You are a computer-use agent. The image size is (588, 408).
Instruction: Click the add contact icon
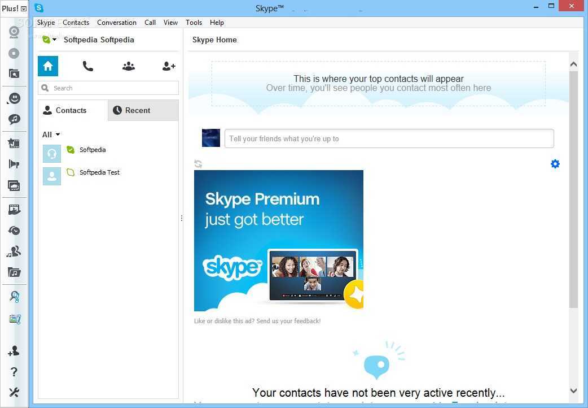pyautogui.click(x=169, y=66)
